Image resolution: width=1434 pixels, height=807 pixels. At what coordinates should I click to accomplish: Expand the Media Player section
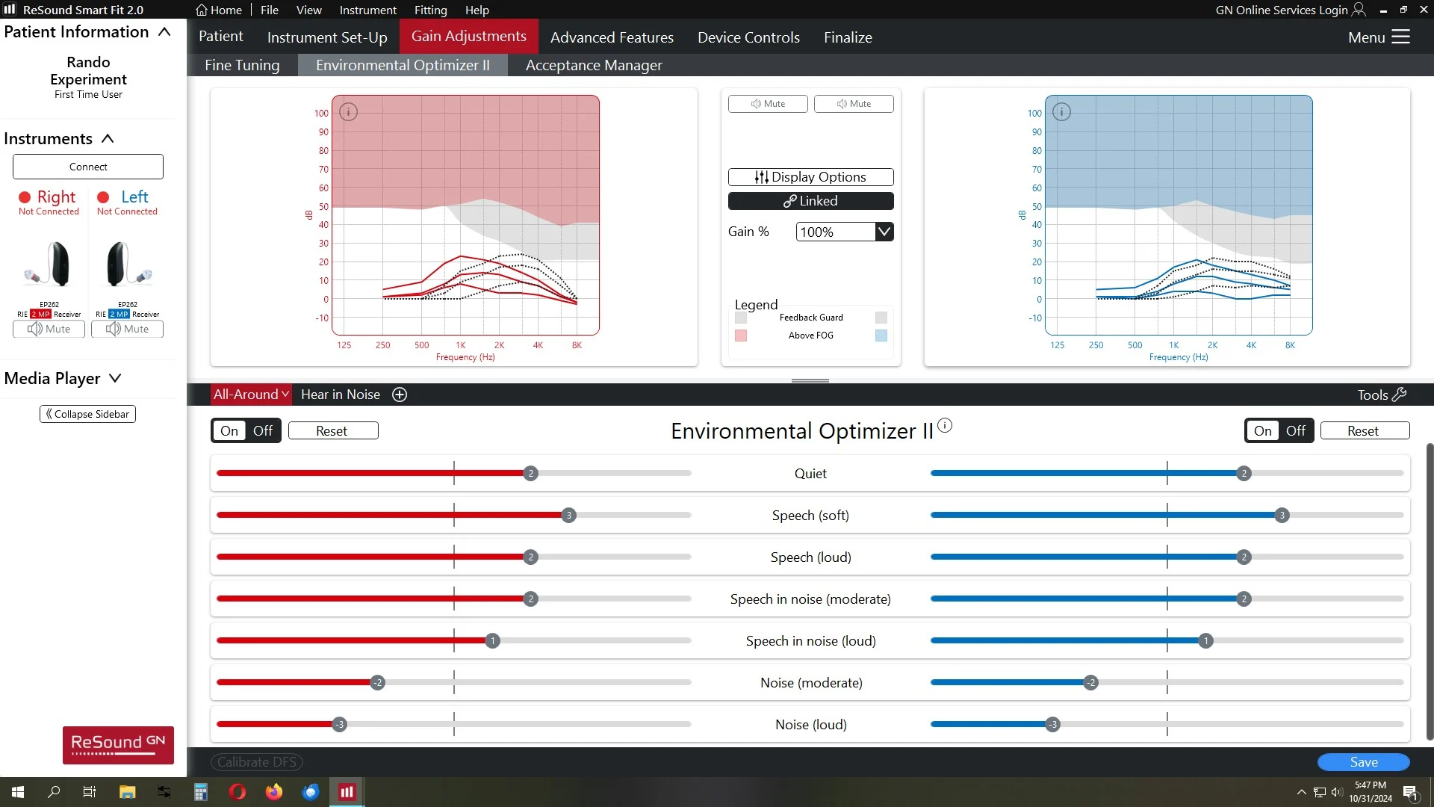(115, 378)
